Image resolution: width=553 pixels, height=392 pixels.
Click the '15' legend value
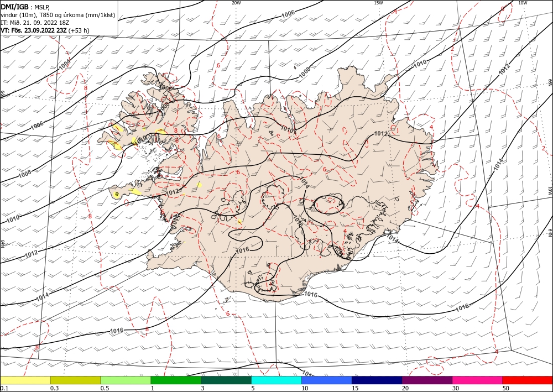[x=355, y=388]
